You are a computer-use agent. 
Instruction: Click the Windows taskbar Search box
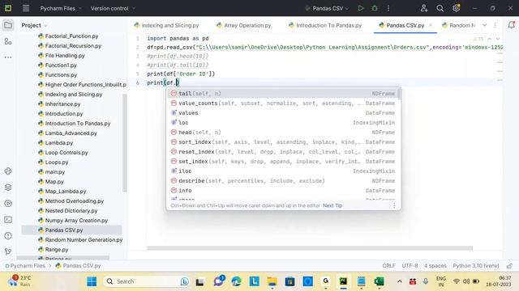[x=146, y=281]
